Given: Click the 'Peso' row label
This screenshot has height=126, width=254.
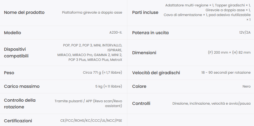Looking at the screenshot, I should pyautogui.click(x=9, y=73).
